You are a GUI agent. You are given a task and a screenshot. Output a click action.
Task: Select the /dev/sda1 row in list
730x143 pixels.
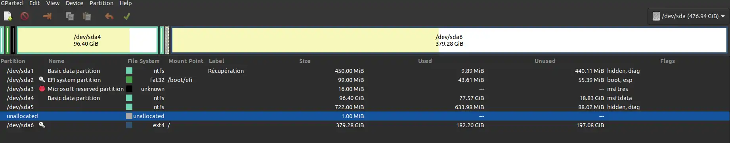coord(365,71)
